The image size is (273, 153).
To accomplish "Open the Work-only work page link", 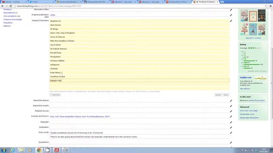I will (249, 110).
